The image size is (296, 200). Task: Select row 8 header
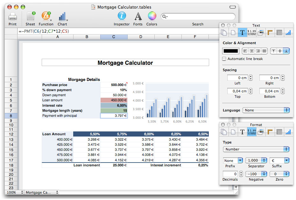coord(11,116)
